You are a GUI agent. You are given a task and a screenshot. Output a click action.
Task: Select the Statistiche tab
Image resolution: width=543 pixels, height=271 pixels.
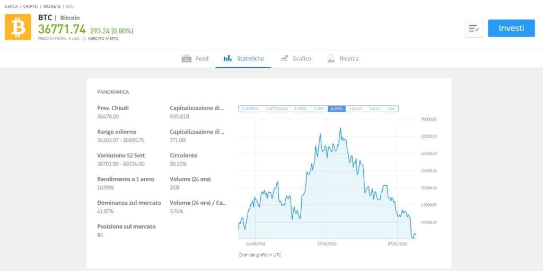point(243,59)
